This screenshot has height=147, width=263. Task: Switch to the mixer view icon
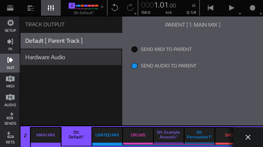pos(51,8)
